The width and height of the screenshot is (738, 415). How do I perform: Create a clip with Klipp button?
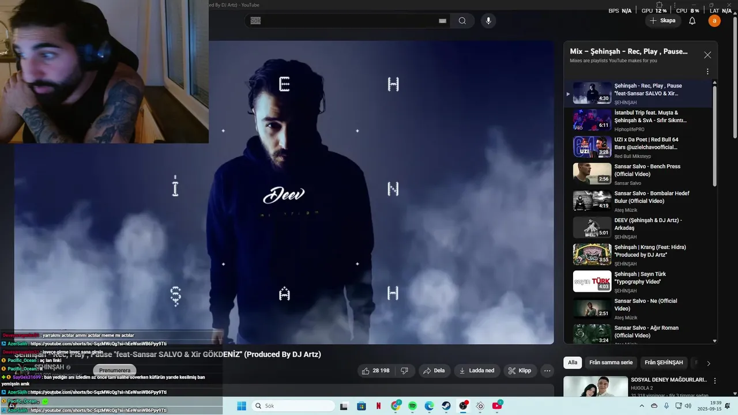(x=520, y=371)
